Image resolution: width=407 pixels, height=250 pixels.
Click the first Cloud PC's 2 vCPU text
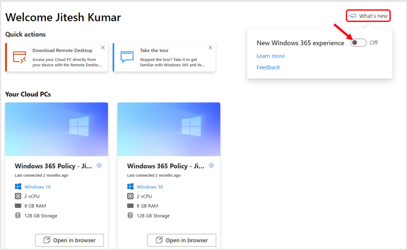(32, 196)
